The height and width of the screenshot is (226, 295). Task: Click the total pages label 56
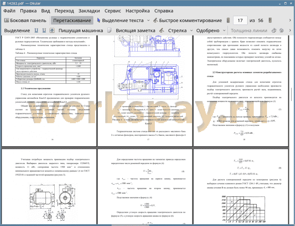(x=260, y=21)
